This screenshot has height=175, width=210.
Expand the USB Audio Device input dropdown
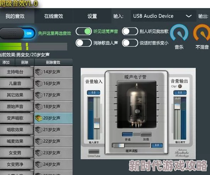click(x=163, y=16)
